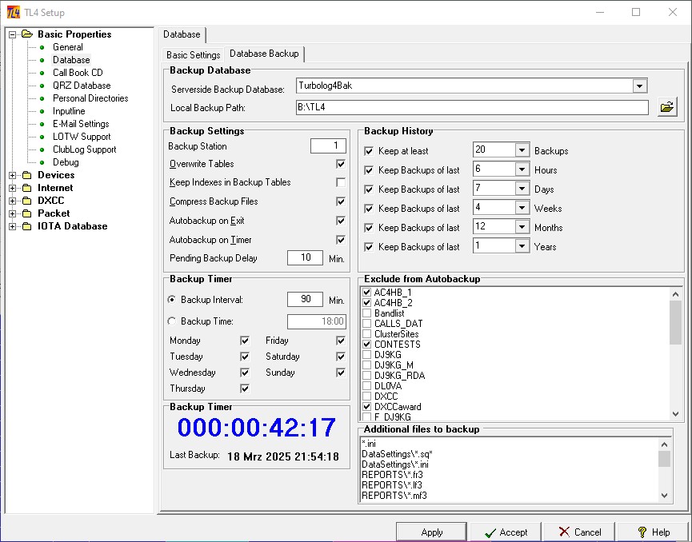Click Exclude list scroll up arrow
The height and width of the screenshot is (542, 692).
(x=675, y=293)
